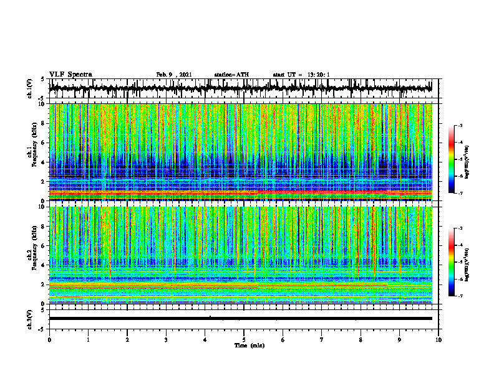This screenshot has width=494, height=381.
Task: Click time axis tick label "3"
Action: click(x=166, y=340)
